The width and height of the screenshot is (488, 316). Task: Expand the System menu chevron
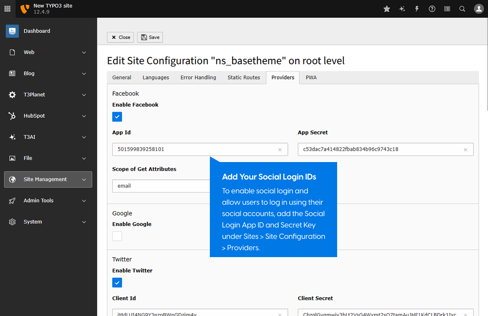tap(84, 222)
